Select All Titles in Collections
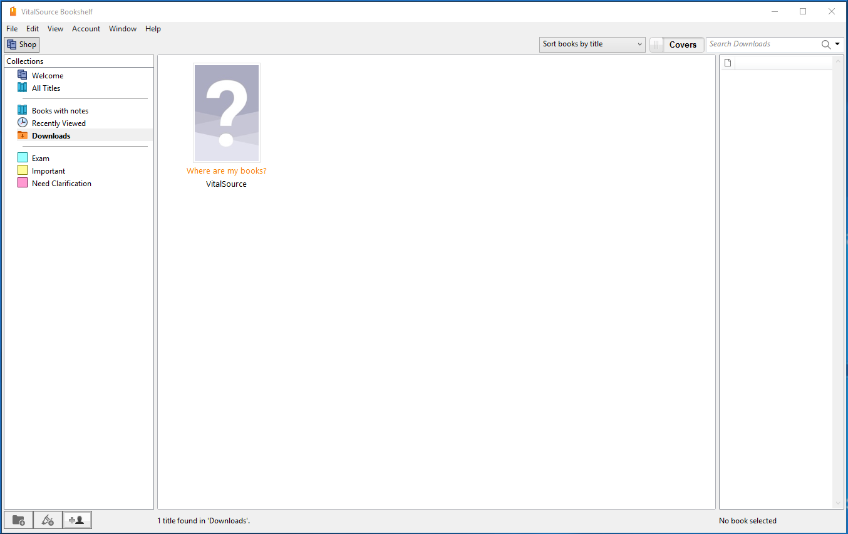848x534 pixels. pos(46,88)
